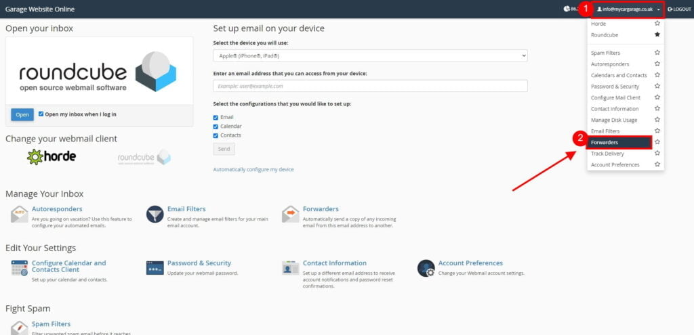
Task: Select the small Roundcube client logo
Action: click(144, 157)
